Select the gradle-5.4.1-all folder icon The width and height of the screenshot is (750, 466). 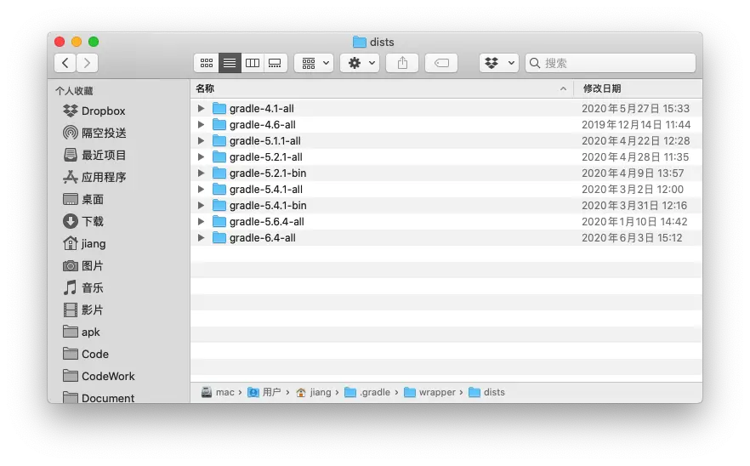(x=219, y=189)
